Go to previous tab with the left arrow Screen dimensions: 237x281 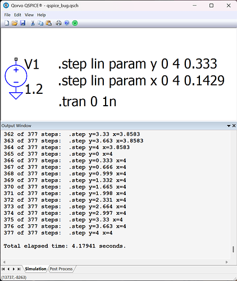(8, 269)
